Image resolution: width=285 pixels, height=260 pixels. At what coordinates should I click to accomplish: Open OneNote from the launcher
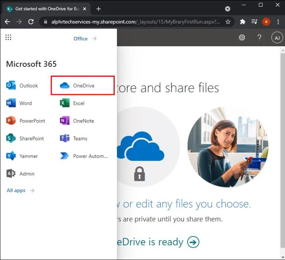(77, 121)
